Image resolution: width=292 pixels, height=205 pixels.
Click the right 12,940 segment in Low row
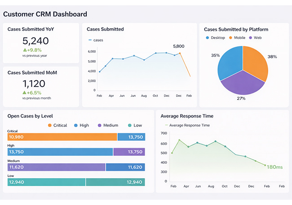click(115, 182)
